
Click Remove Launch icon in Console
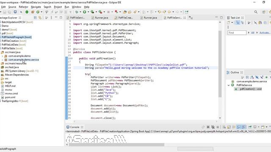tap(208, 127)
